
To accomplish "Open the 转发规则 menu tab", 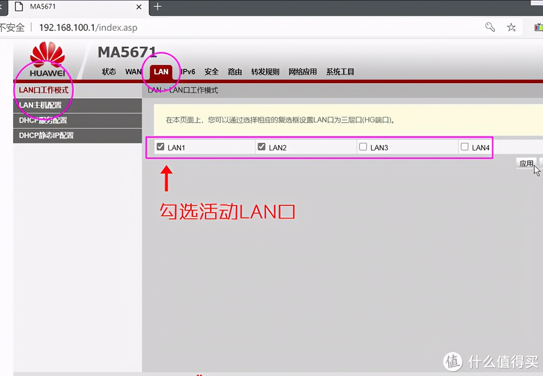I will tap(265, 72).
